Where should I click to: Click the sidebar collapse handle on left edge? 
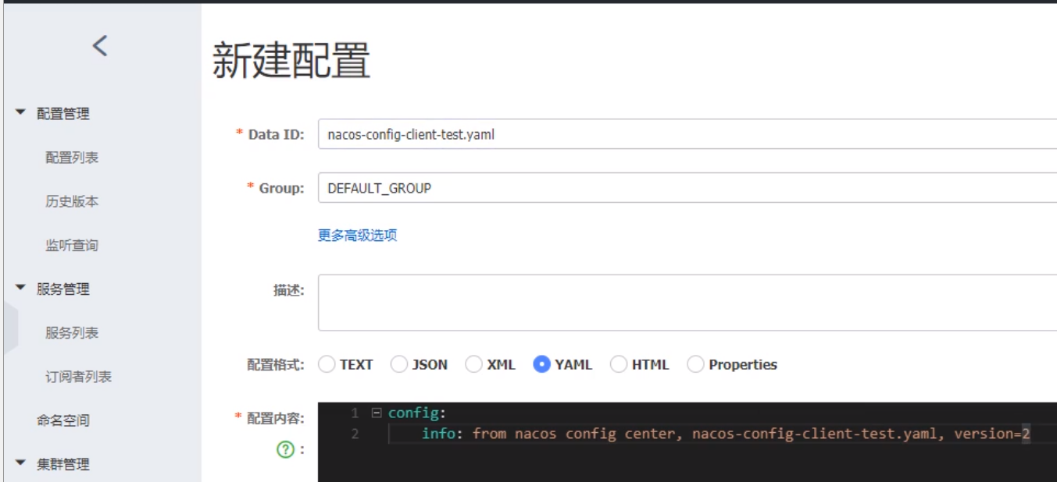pyautogui.click(x=9, y=328)
